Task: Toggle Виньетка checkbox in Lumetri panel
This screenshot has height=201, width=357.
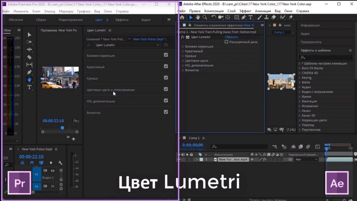Action: pos(166,111)
